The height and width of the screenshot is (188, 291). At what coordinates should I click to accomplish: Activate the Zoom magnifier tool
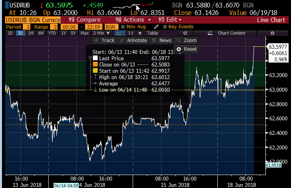click(186, 41)
